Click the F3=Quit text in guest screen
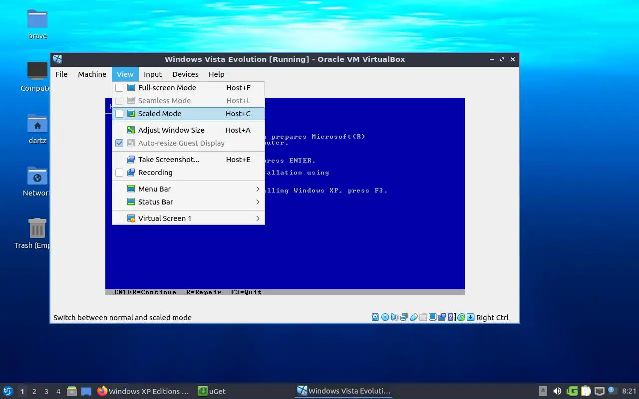 click(246, 292)
